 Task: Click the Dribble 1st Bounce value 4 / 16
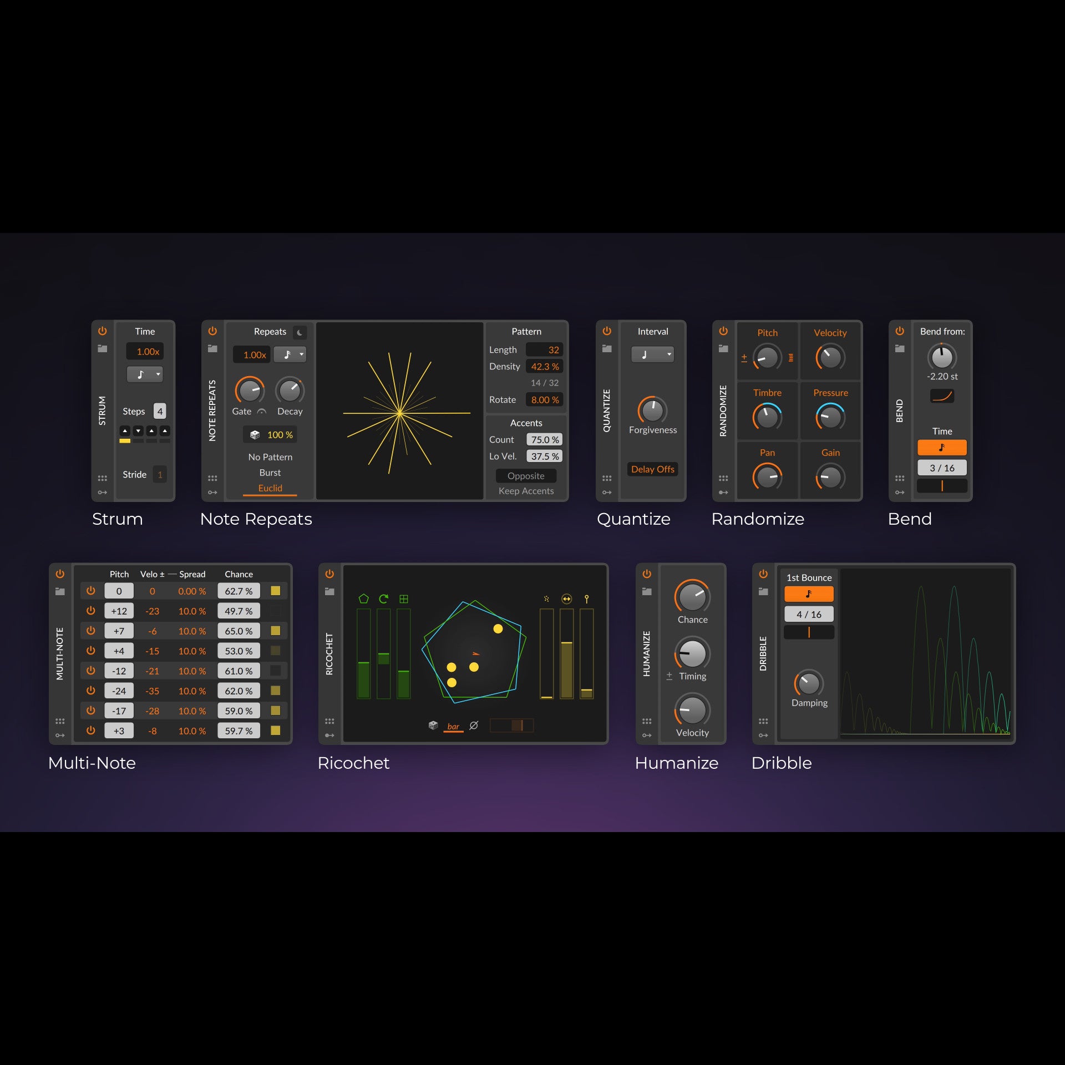(809, 615)
